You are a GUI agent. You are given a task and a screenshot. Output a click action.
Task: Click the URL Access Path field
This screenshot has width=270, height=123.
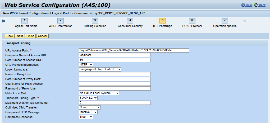tap(134, 50)
